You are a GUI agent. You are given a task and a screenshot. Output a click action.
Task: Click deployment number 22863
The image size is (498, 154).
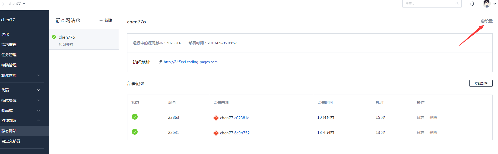click(173, 117)
